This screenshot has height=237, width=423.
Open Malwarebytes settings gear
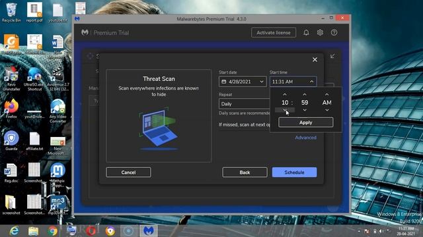(320, 32)
